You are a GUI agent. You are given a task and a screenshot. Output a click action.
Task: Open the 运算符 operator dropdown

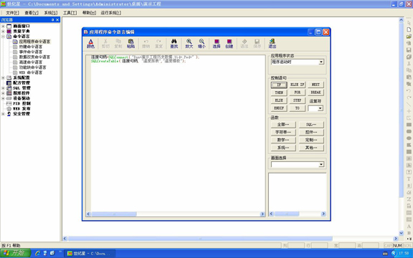click(320, 108)
